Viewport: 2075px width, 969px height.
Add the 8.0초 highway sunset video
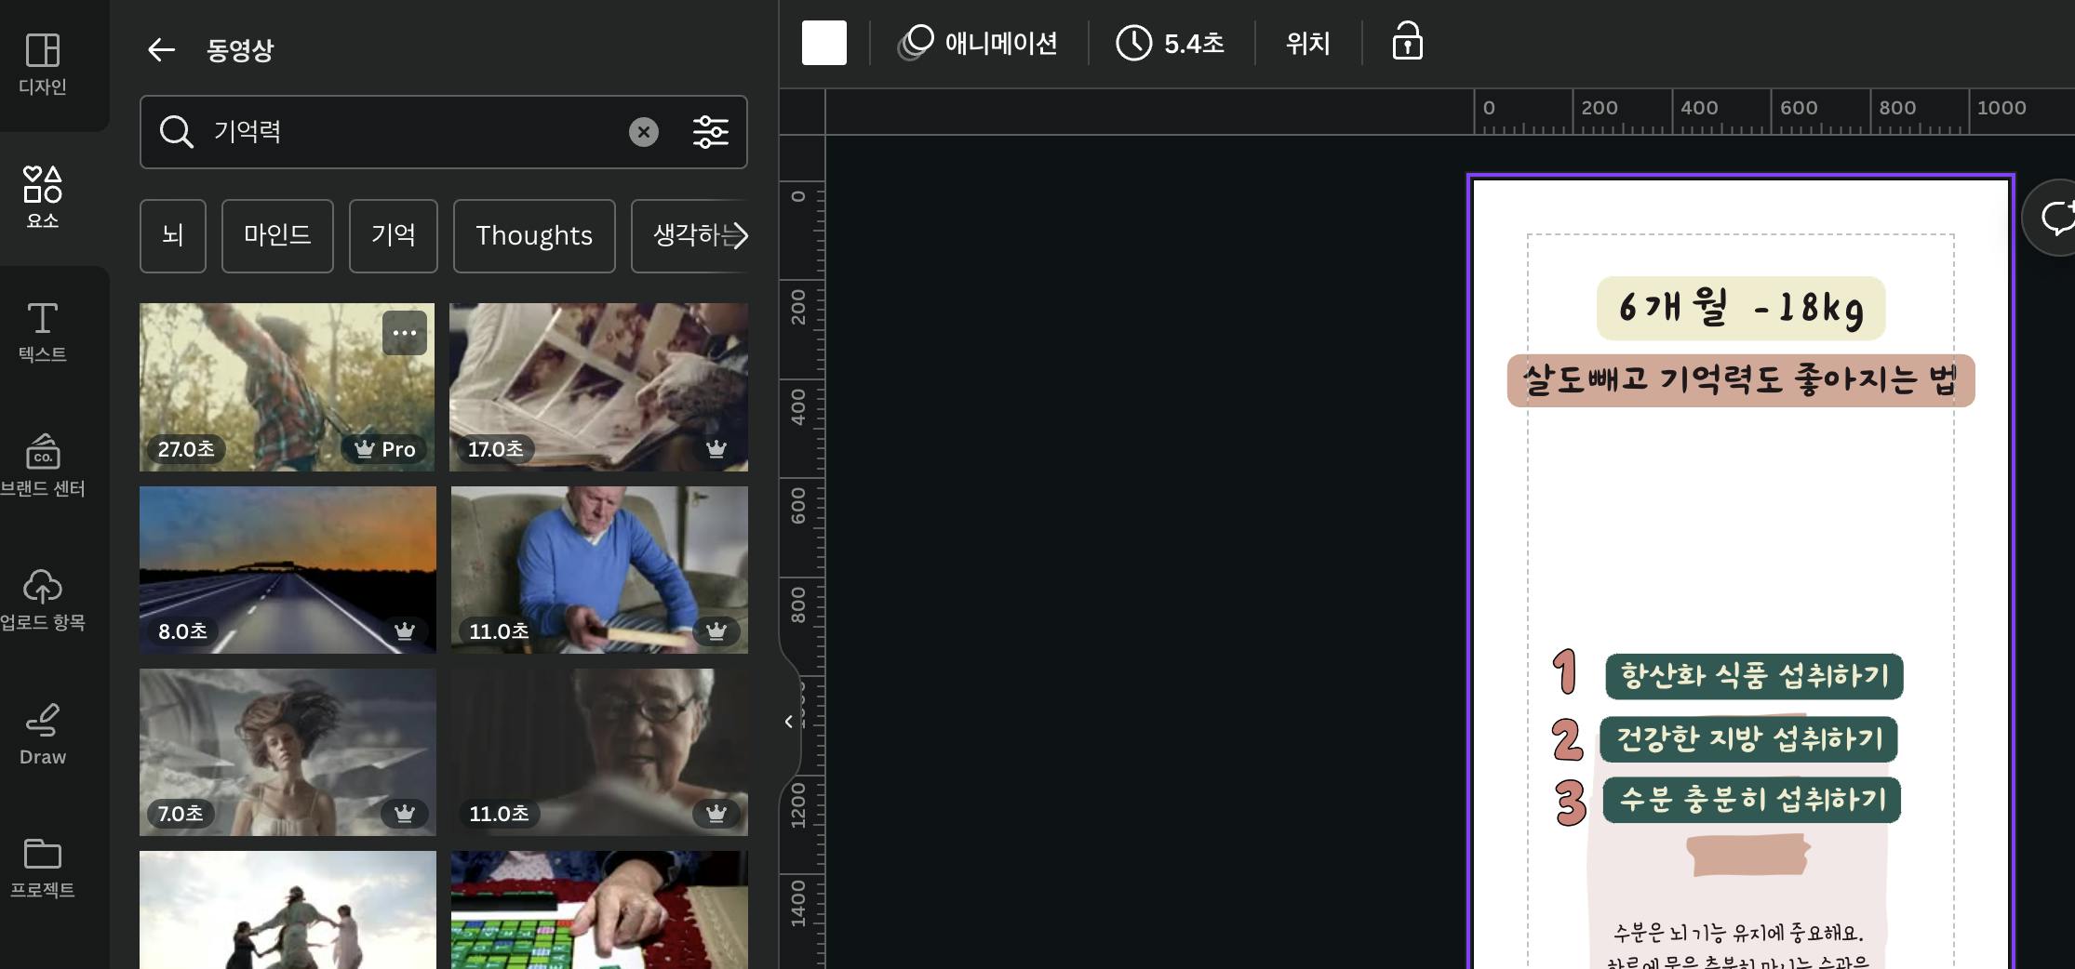pyautogui.click(x=288, y=569)
